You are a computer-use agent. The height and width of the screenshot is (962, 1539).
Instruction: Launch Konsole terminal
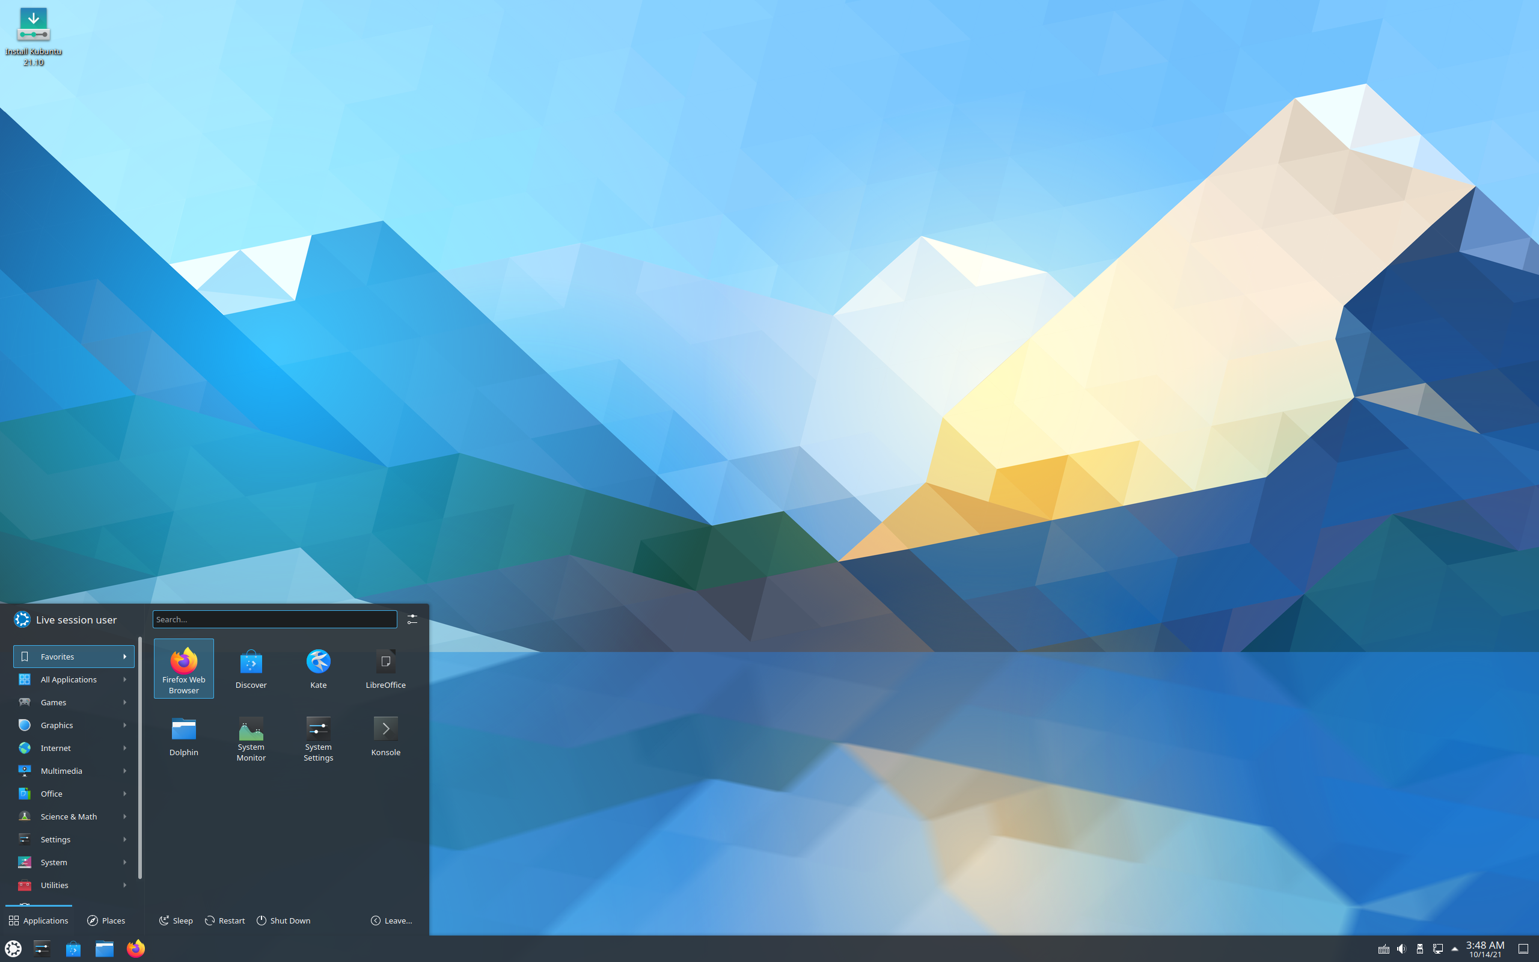click(385, 736)
